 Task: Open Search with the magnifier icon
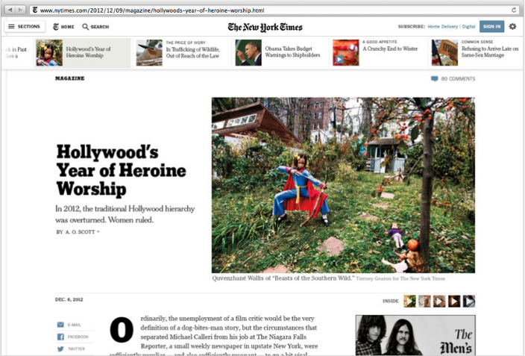point(85,26)
